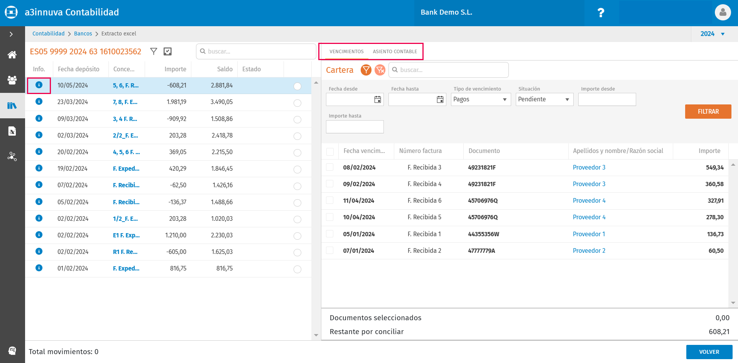
Task: Click the select-all check icon beside the account number
Action: click(x=167, y=51)
